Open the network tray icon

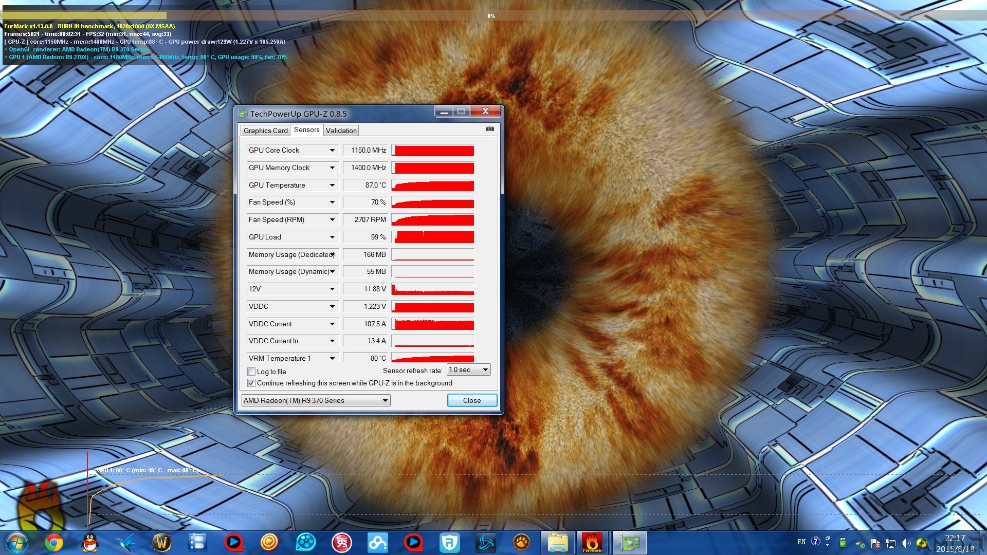891,543
